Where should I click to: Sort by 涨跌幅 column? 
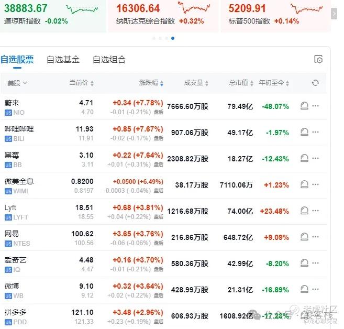151,83
